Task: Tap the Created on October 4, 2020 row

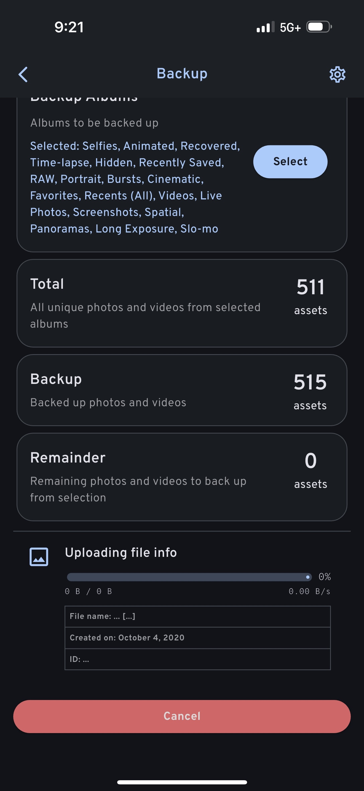Action: (x=197, y=638)
